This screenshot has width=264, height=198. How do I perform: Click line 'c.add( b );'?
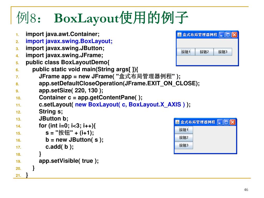tap(60, 147)
